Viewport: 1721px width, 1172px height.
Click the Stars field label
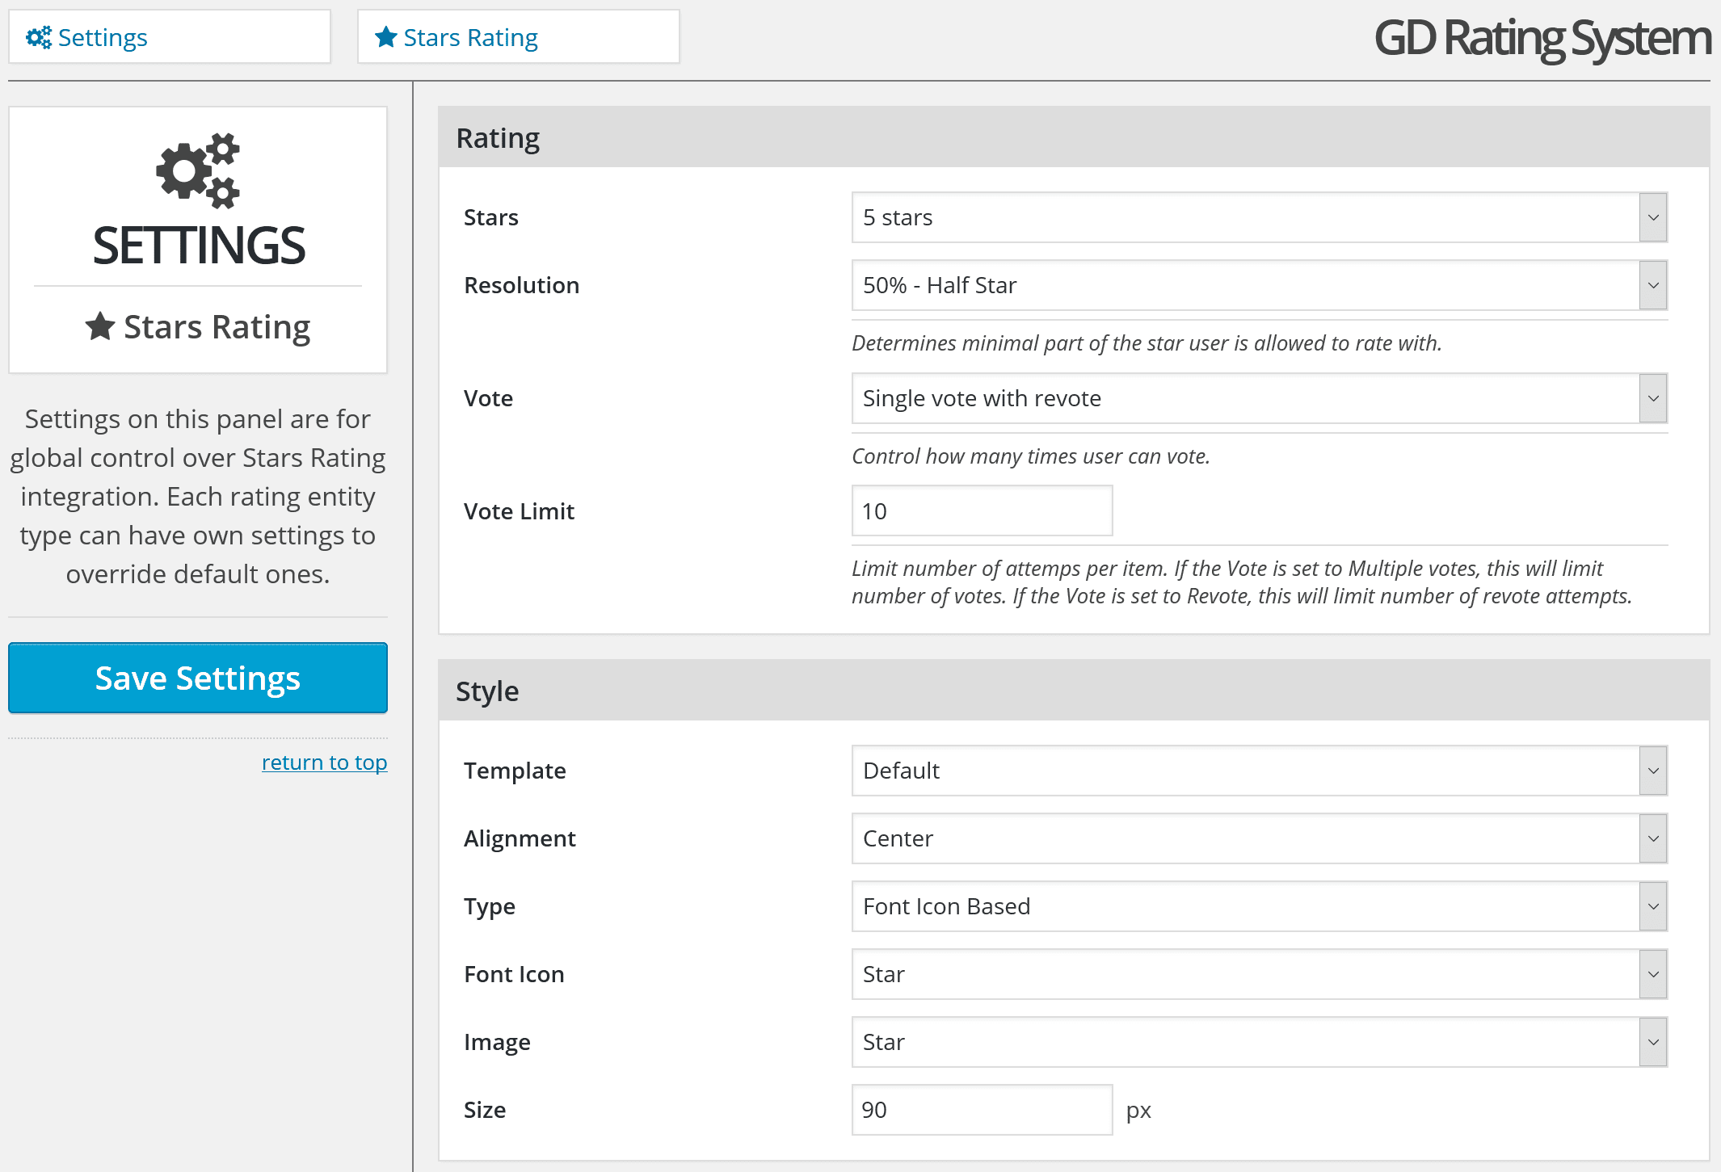491,217
